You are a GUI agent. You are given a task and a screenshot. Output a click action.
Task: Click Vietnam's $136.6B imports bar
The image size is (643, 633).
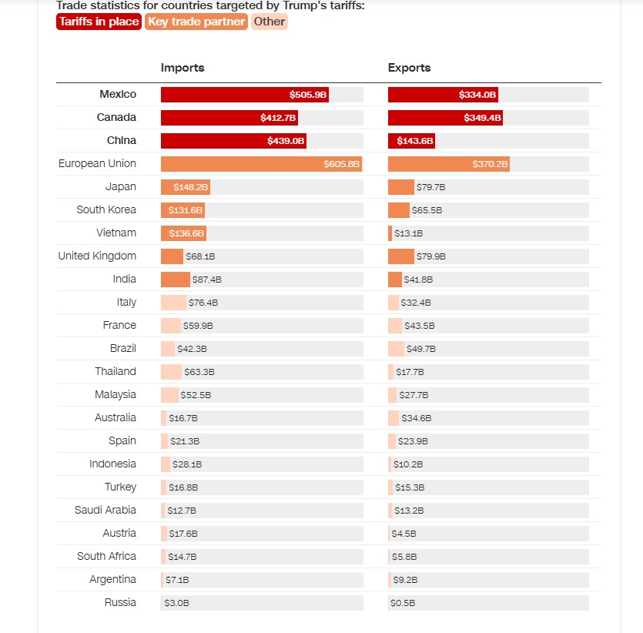click(184, 233)
